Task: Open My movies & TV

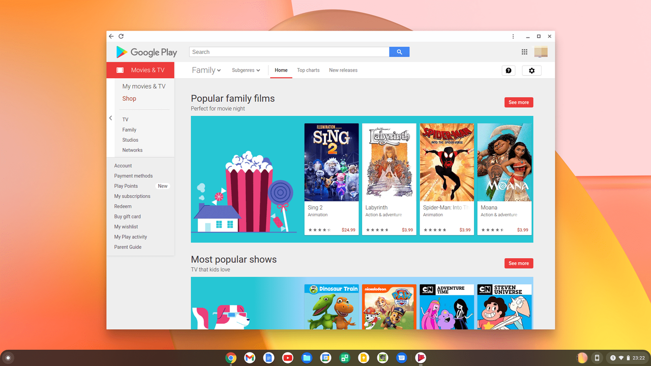Action: click(144, 86)
